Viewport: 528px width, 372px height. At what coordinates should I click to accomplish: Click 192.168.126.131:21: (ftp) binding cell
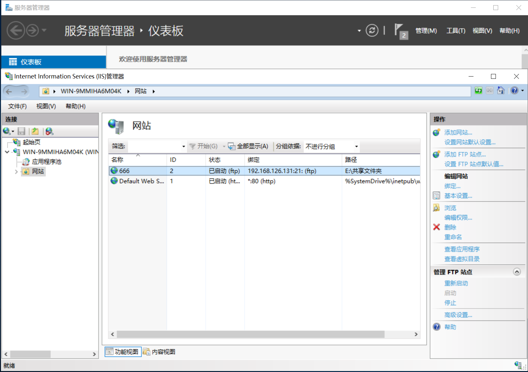[282, 171]
